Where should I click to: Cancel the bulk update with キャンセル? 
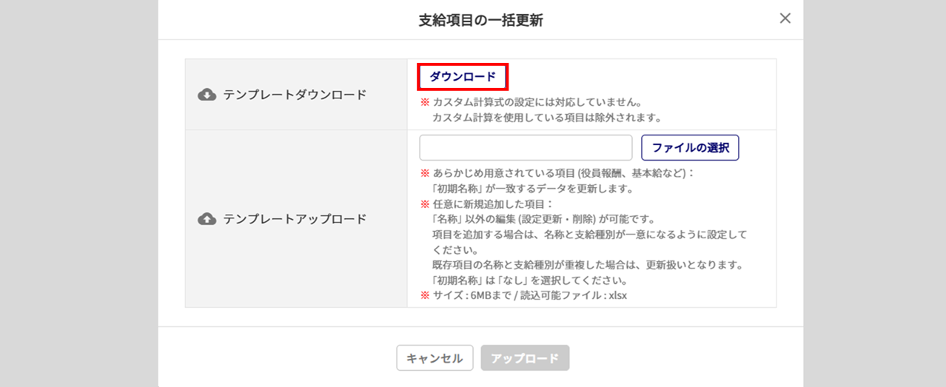(x=435, y=358)
